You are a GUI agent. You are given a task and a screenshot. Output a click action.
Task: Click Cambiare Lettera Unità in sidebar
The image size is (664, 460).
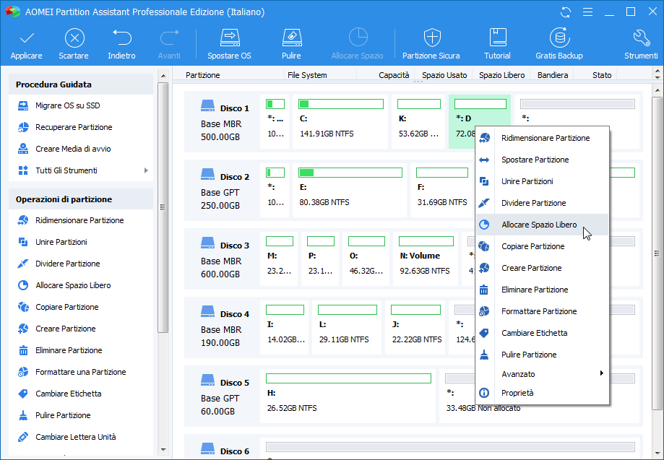click(x=75, y=437)
